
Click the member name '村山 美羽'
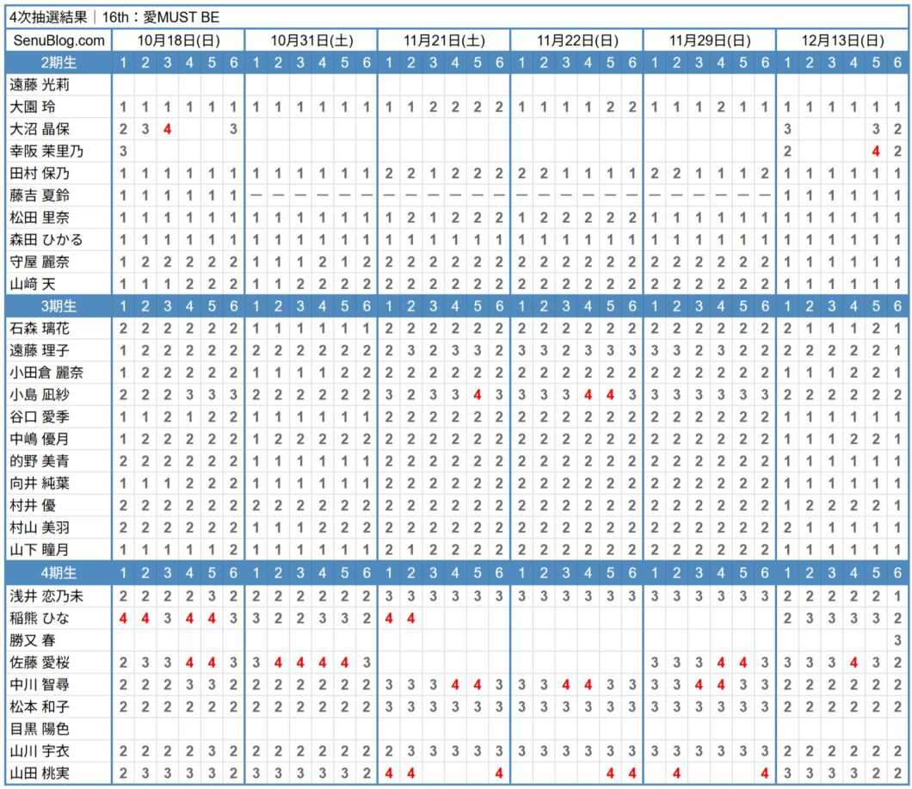(x=40, y=527)
